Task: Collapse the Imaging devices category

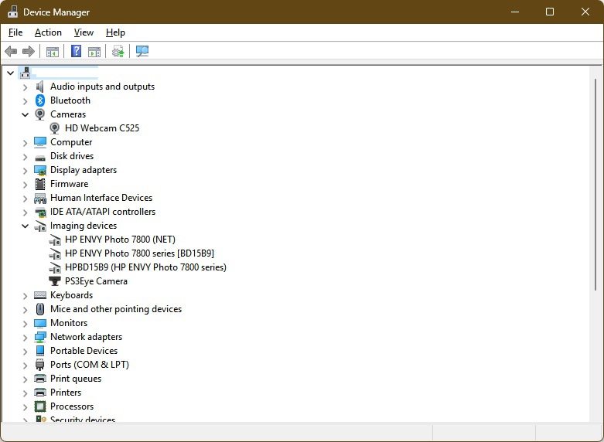Action: [25, 226]
